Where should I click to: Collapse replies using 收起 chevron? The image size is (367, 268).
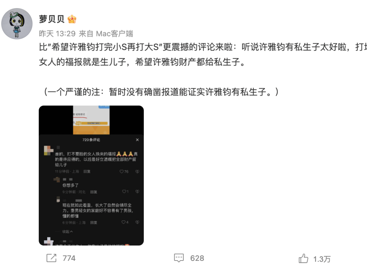click(68, 232)
